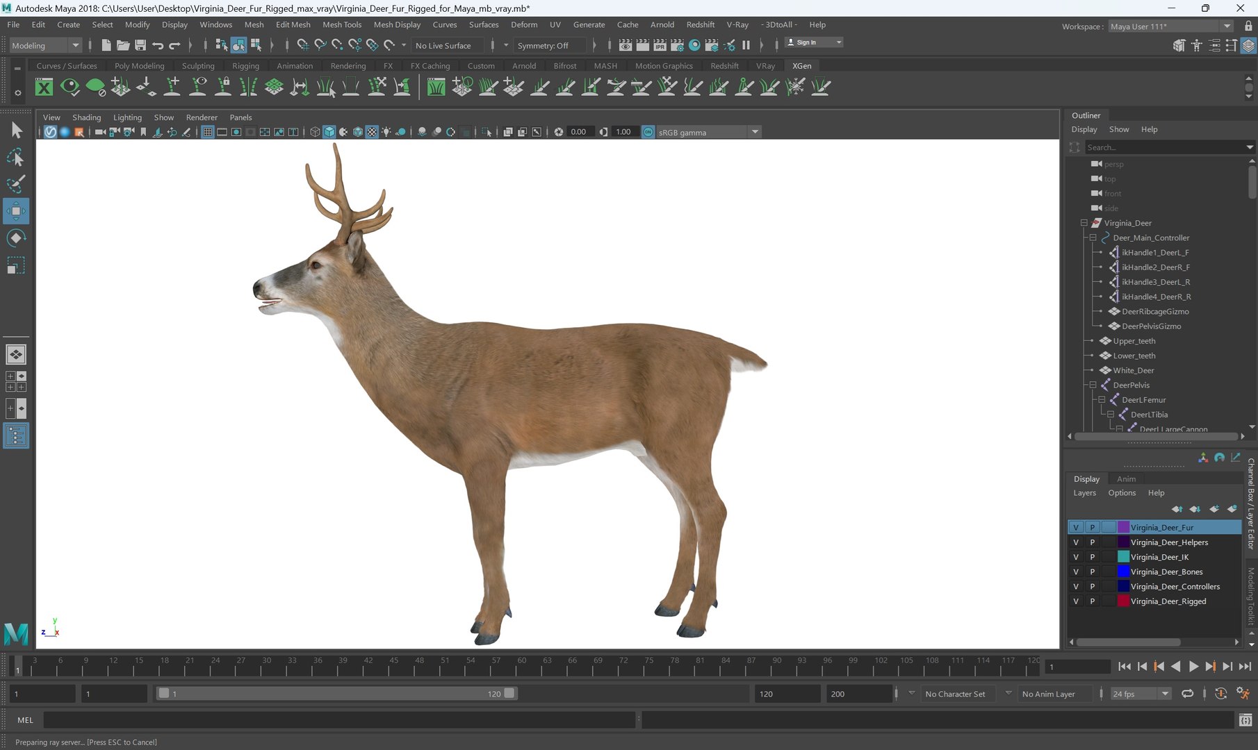Click the auto keyframe toggle icon
This screenshot has width=1258, height=750.
(1220, 693)
